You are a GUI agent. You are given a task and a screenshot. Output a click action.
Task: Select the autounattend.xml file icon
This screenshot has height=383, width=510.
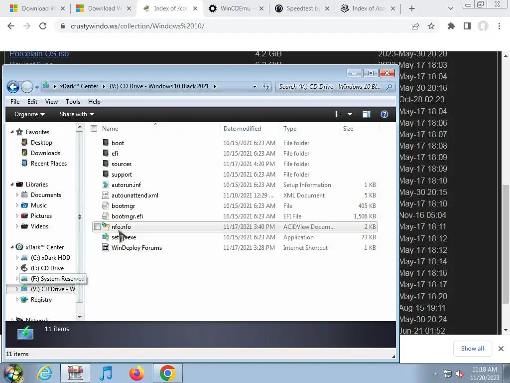106,195
